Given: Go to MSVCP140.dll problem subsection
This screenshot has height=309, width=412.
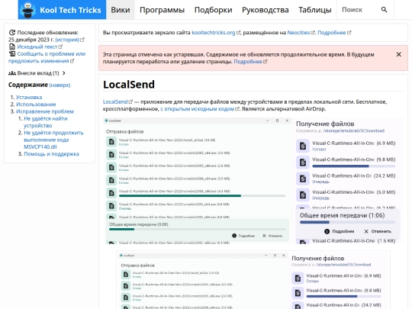Looking at the screenshot, I should click(53, 140).
